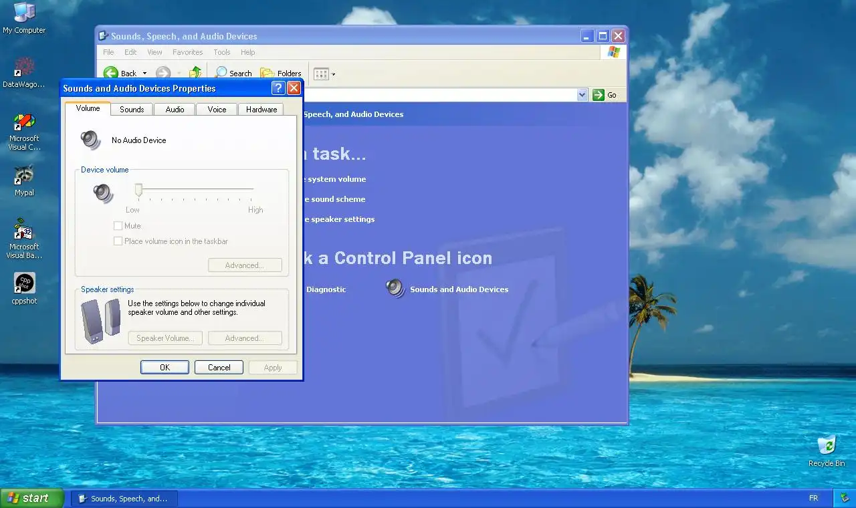Click the Up folder toolbar icon
Image resolution: width=856 pixels, height=508 pixels.
[195, 73]
